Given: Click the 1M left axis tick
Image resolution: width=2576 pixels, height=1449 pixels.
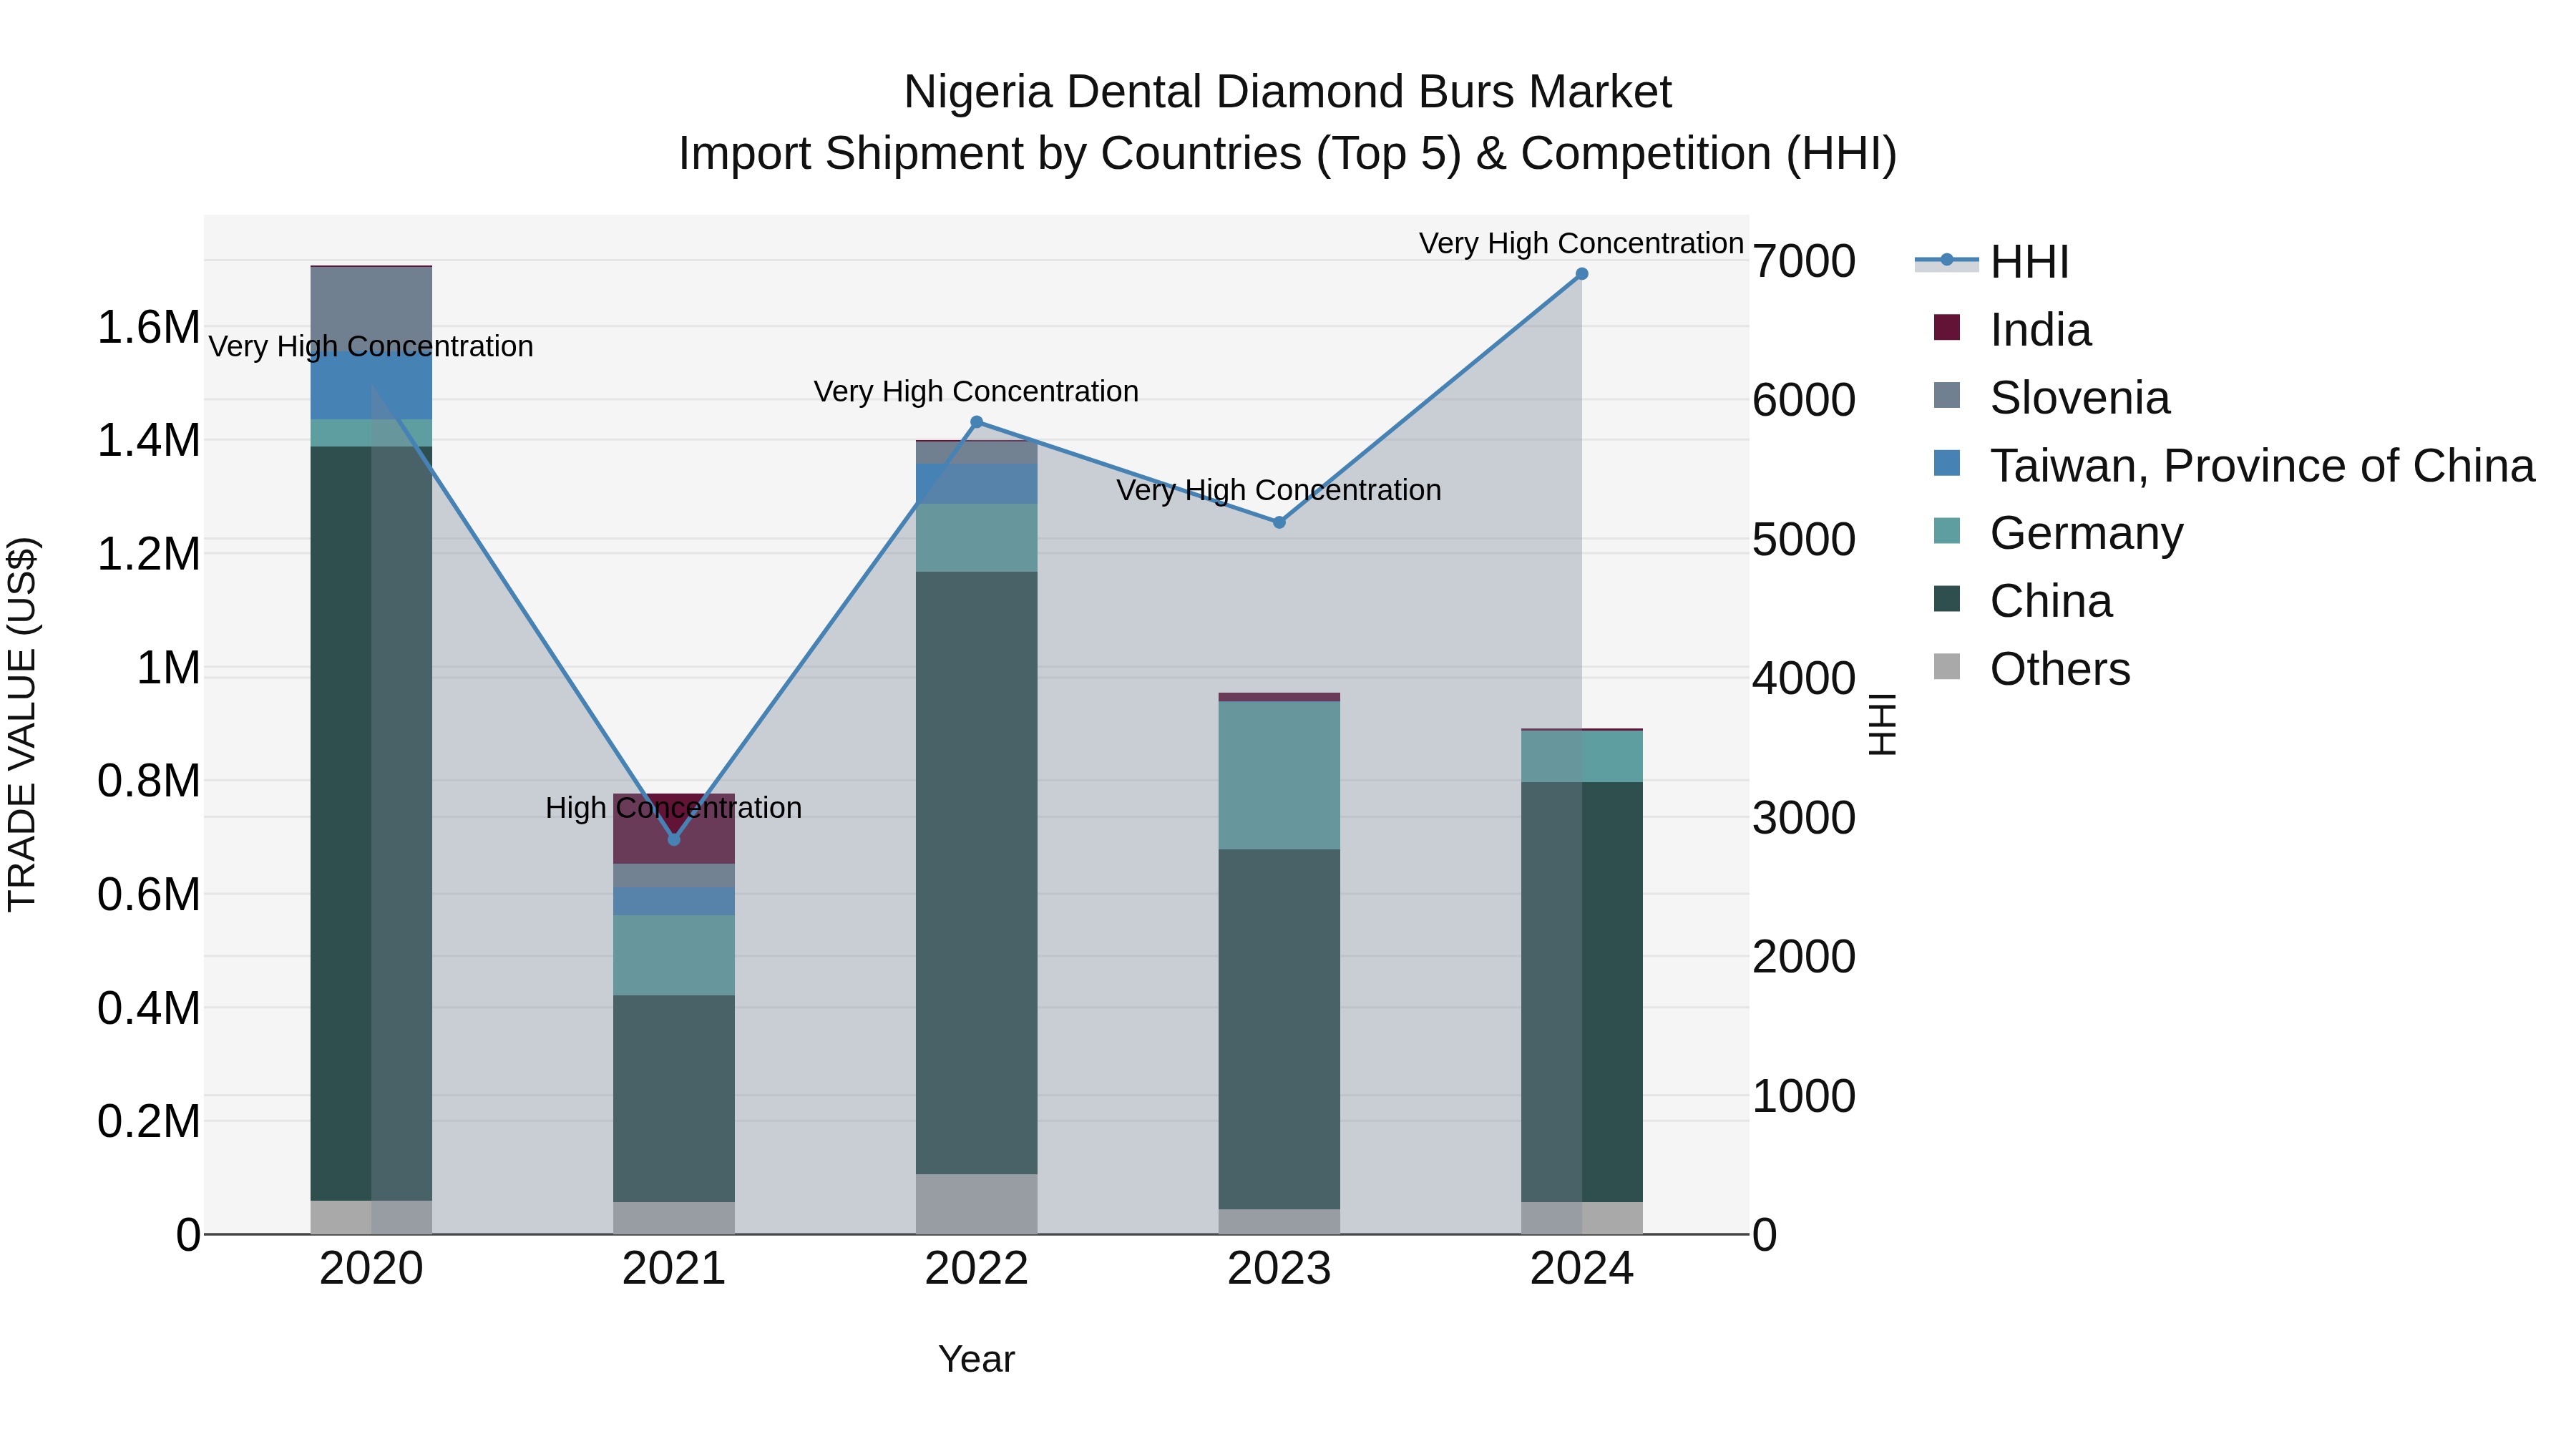Looking at the screenshot, I should pyautogui.click(x=168, y=667).
